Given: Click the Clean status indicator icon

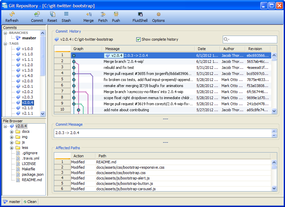Looking at the screenshot, I should pyautogui.click(x=25, y=202).
